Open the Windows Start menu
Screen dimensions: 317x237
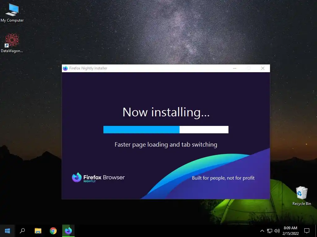(x=7, y=231)
